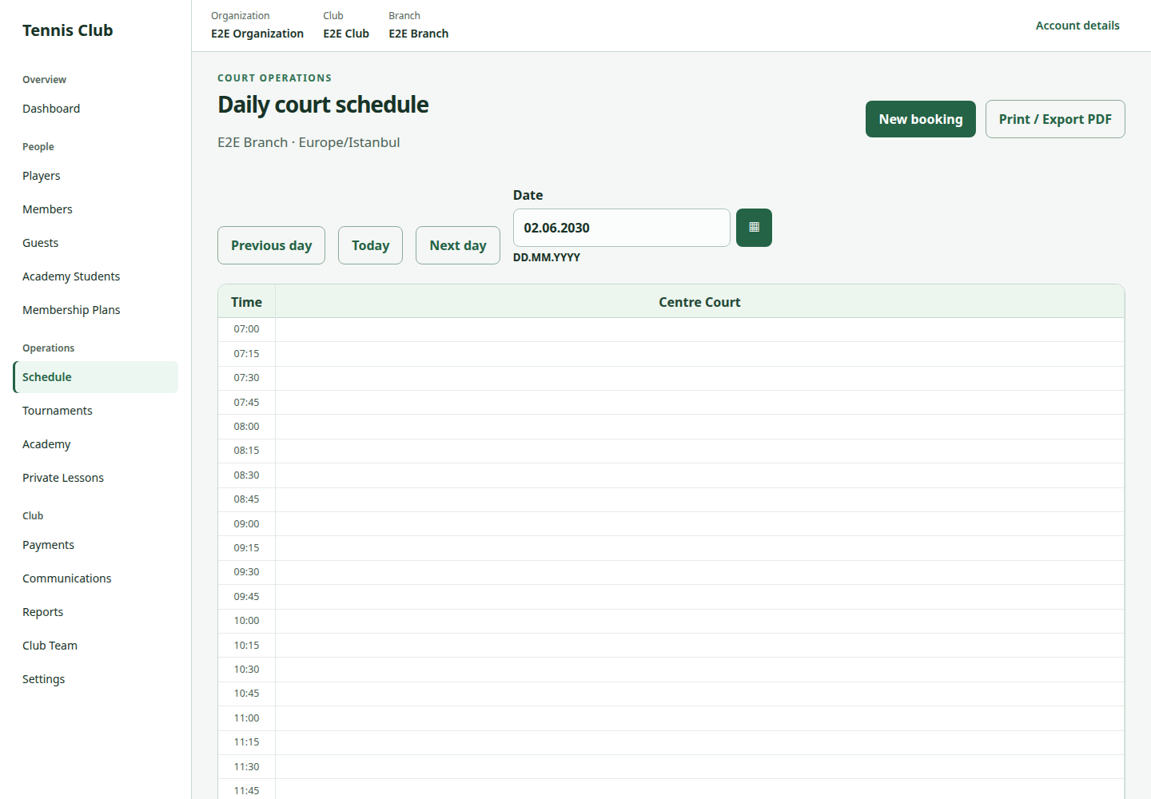Advance to the Next day
The height and width of the screenshot is (799, 1151).
(458, 245)
